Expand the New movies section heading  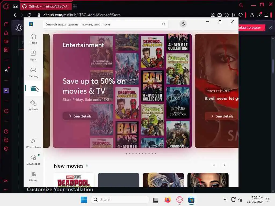coord(71,166)
